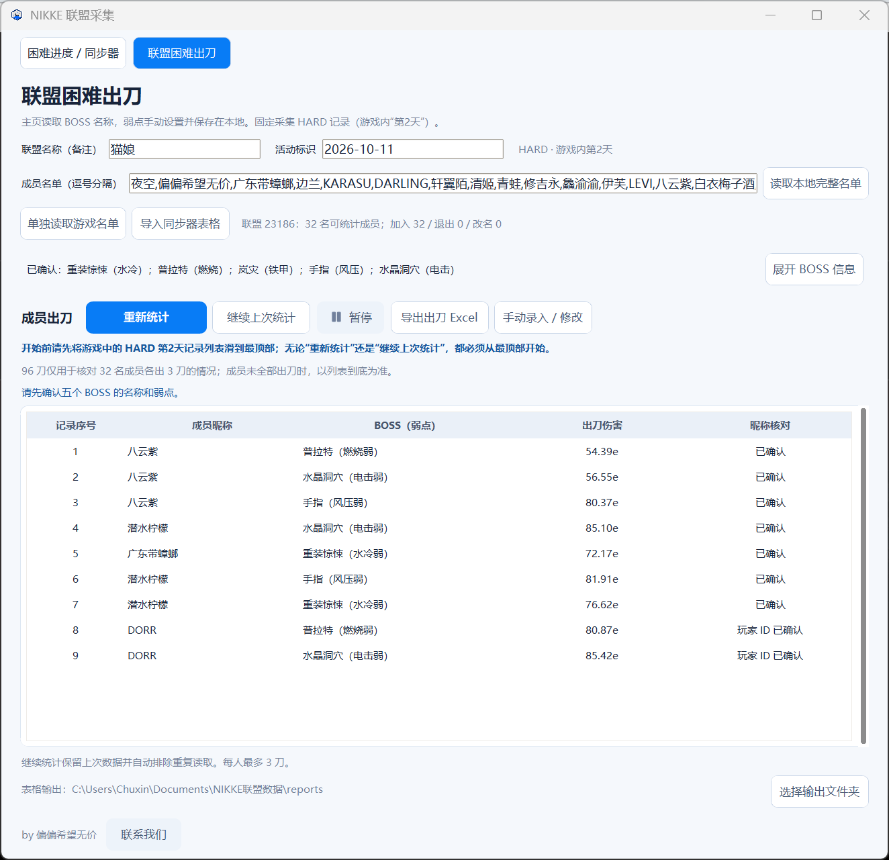Click damage value 85.42e
Image resolution: width=889 pixels, height=860 pixels.
(602, 656)
